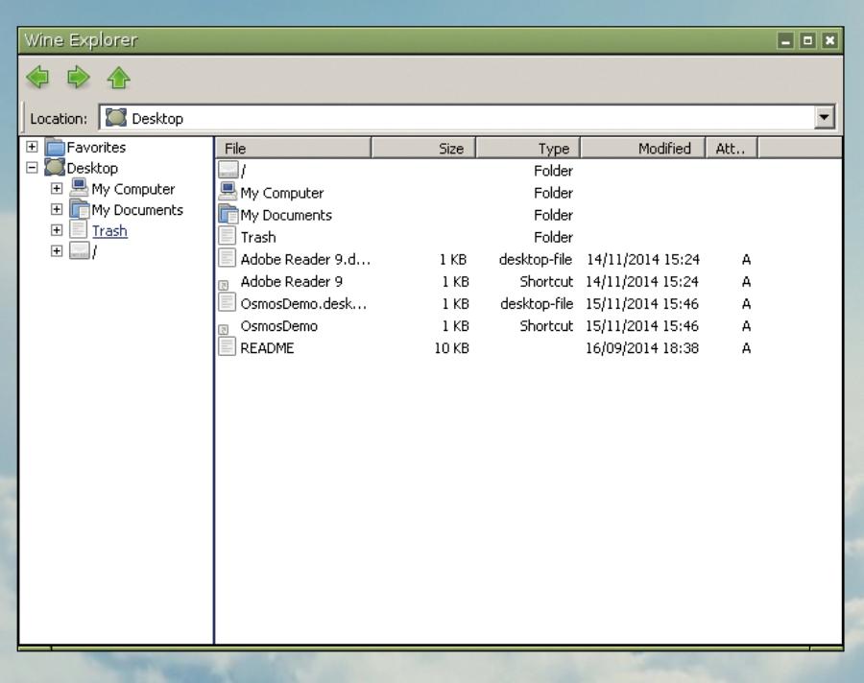
Task: Sort by the Att.. column header
Action: coord(732,148)
